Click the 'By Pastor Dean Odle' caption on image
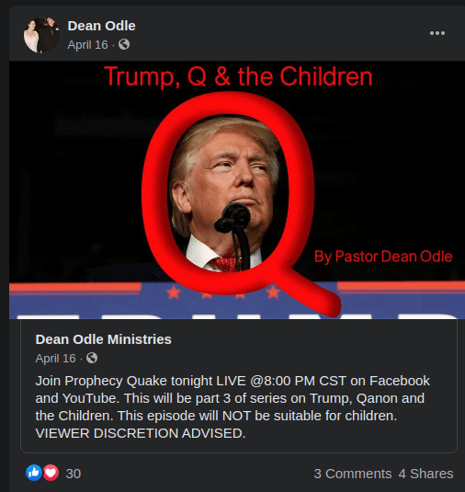Image resolution: width=465 pixels, height=492 pixels. tap(383, 257)
